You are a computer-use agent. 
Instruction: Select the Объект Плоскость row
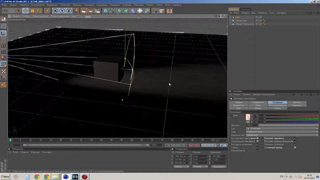244,24
